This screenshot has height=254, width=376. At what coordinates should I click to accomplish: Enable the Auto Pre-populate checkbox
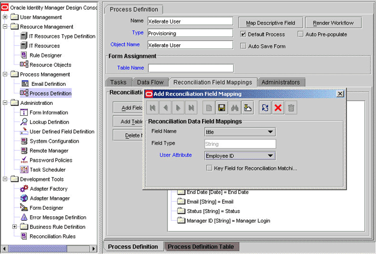pos(300,34)
